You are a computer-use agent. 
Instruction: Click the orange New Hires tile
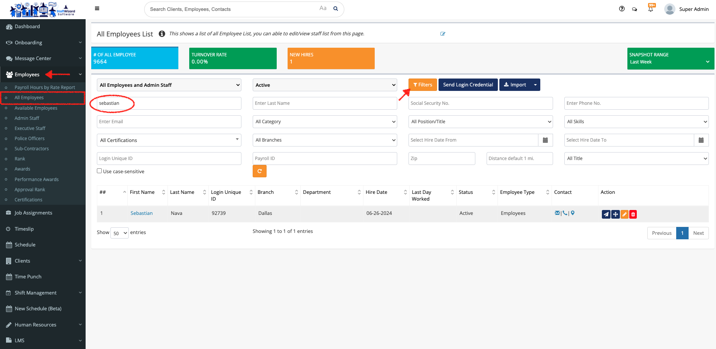[331, 59]
